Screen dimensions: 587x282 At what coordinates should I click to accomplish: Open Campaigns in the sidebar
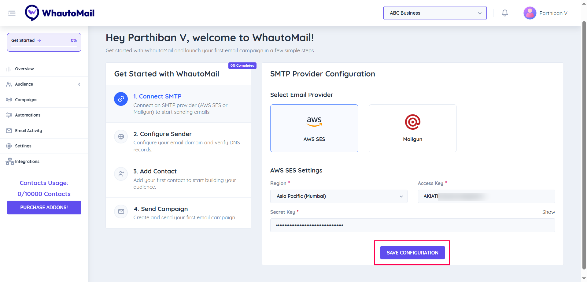coord(26,100)
